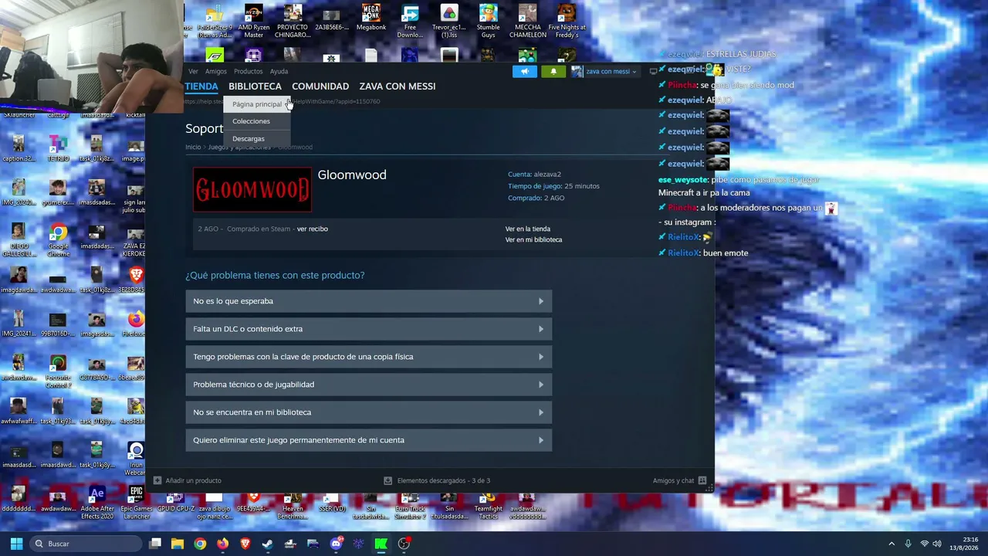Click the taskbar Buscar search box
The height and width of the screenshot is (556, 988).
click(x=86, y=544)
